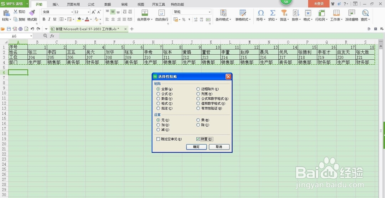Switch to the 公式 ribbon tab
This screenshot has height=198, width=385.
pyautogui.click(x=91, y=4)
